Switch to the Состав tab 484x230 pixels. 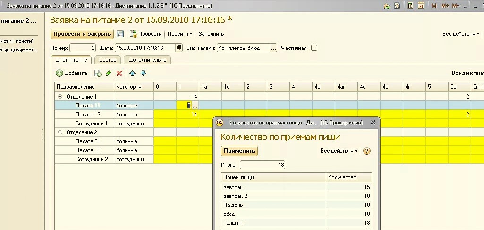point(108,60)
